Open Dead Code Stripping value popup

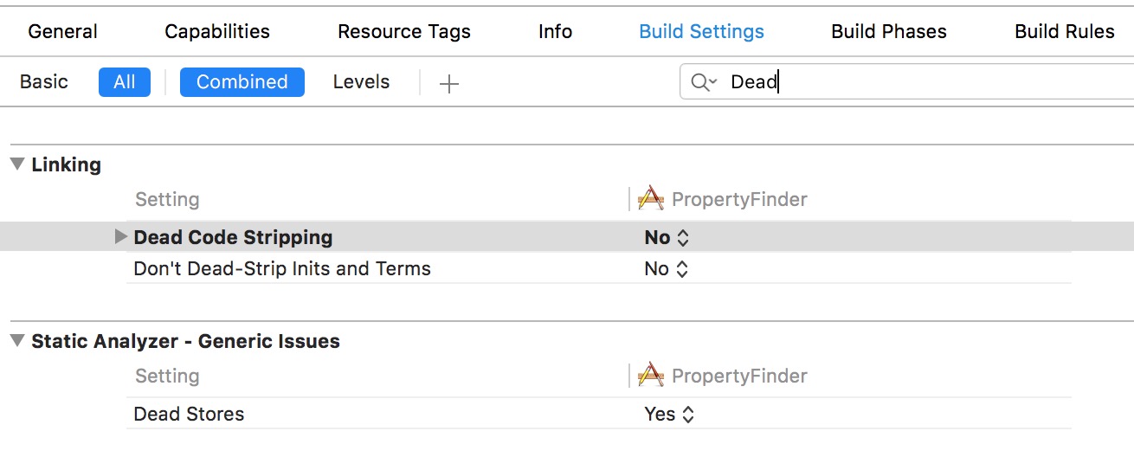[x=667, y=237]
